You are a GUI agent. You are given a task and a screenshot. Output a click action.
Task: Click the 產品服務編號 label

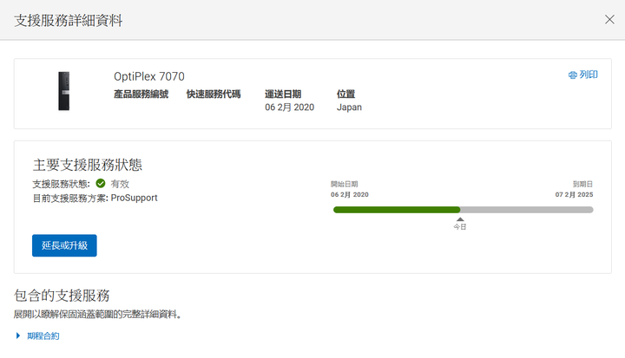click(141, 94)
